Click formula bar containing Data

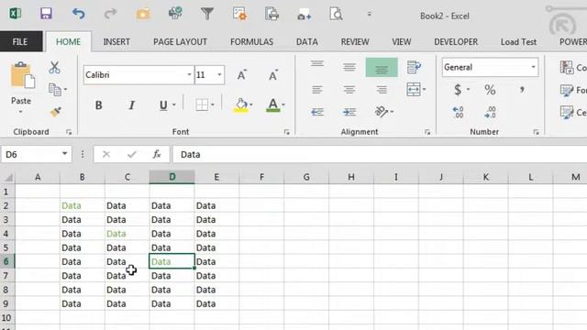click(x=379, y=155)
